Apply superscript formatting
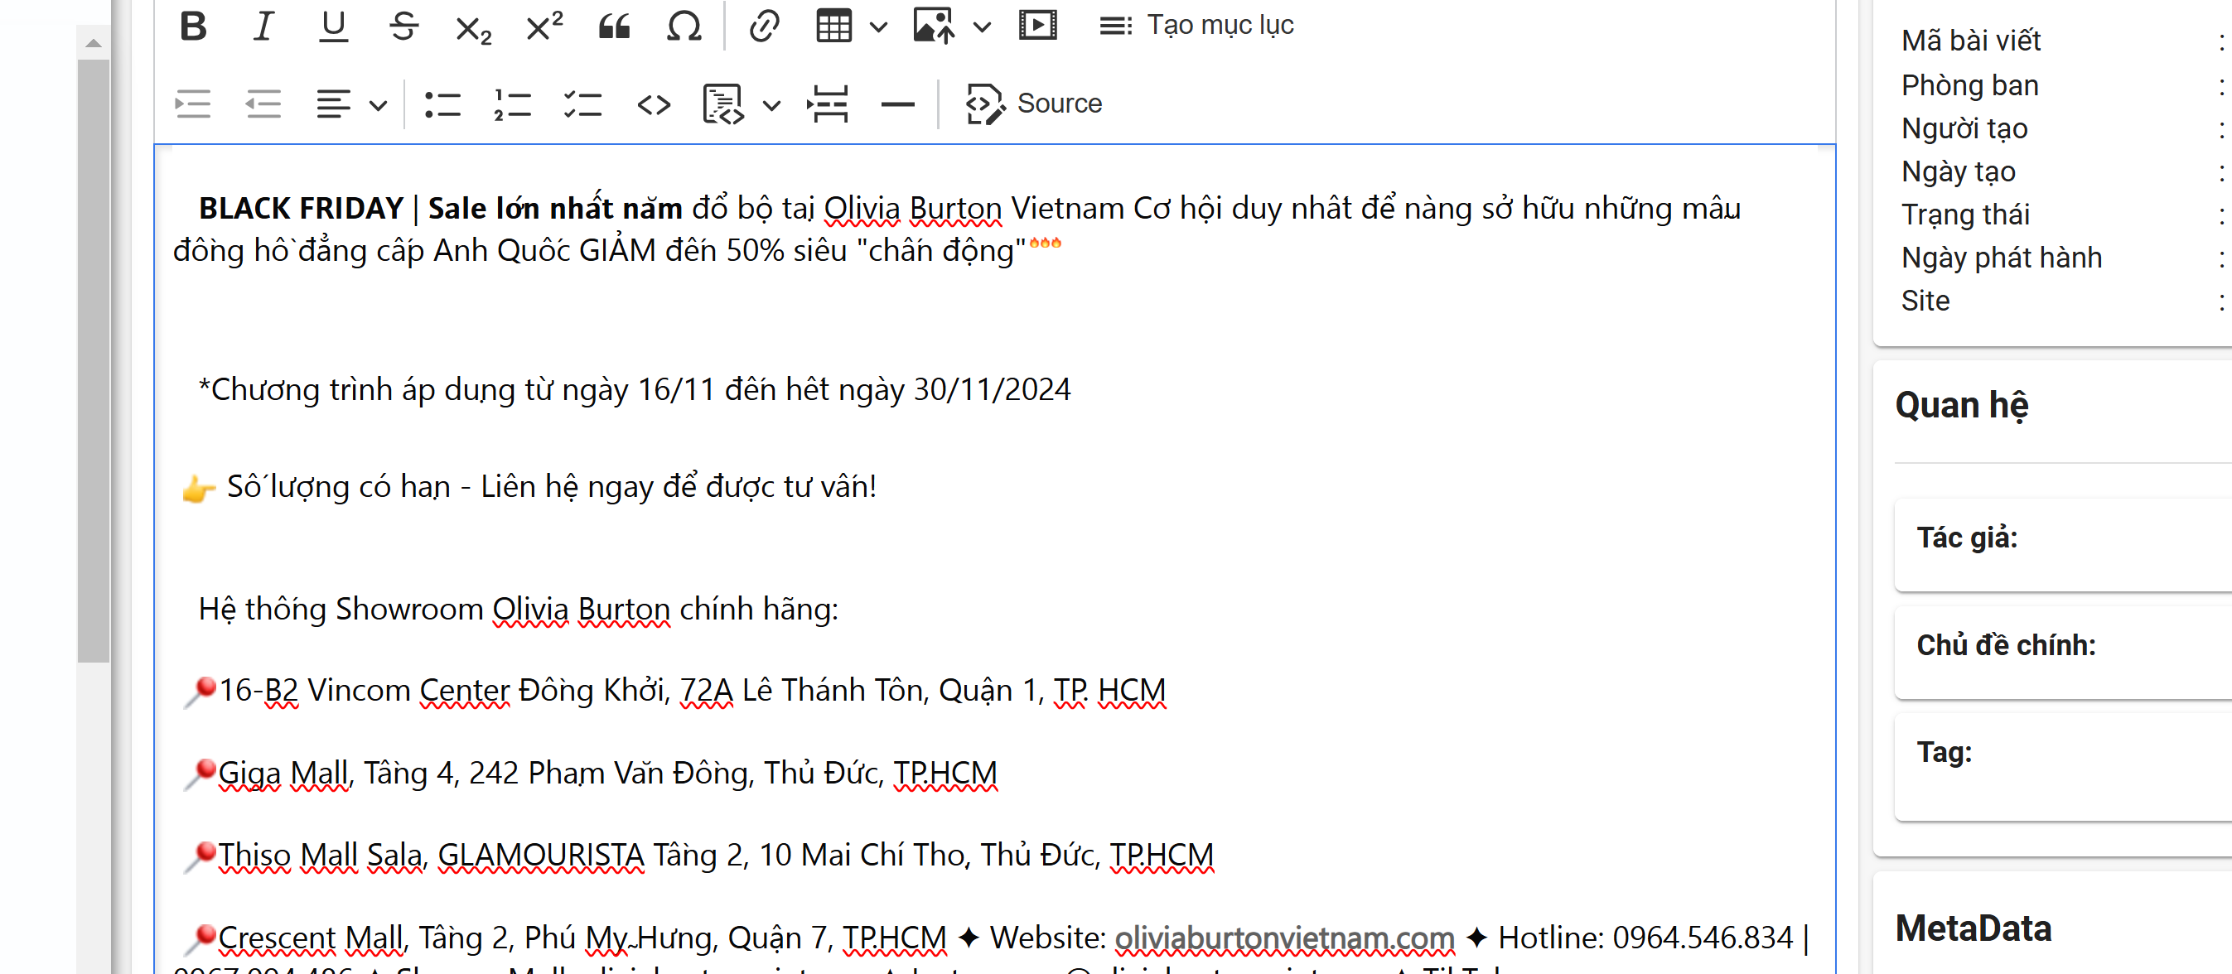The image size is (2232, 974). click(x=544, y=26)
